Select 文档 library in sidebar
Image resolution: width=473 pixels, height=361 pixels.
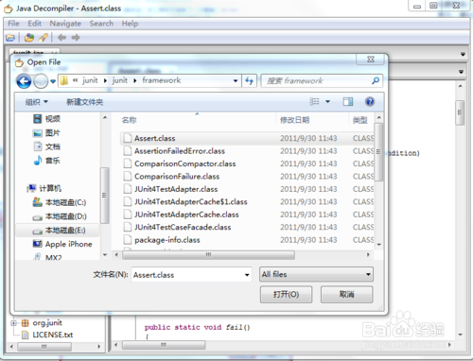tap(46, 146)
